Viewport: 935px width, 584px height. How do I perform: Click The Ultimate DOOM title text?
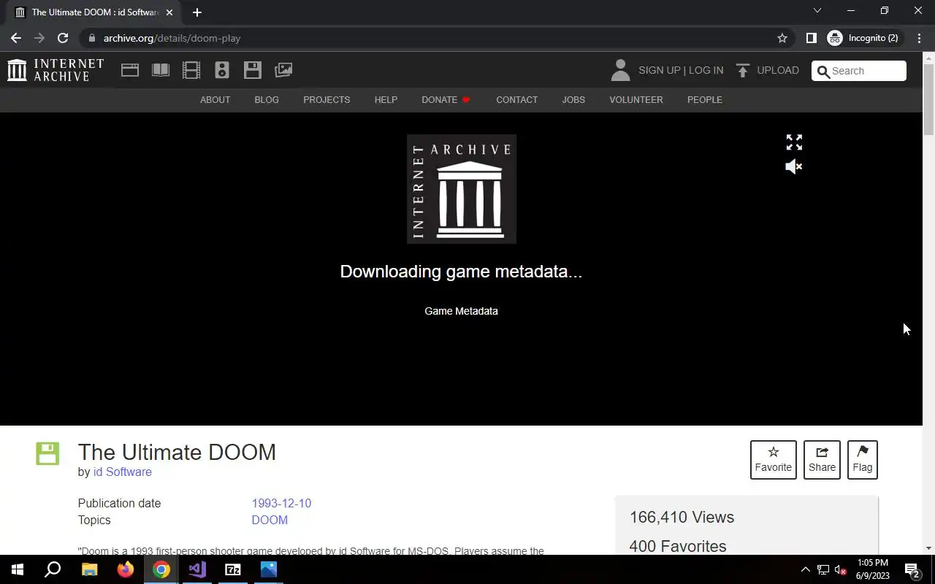177,452
